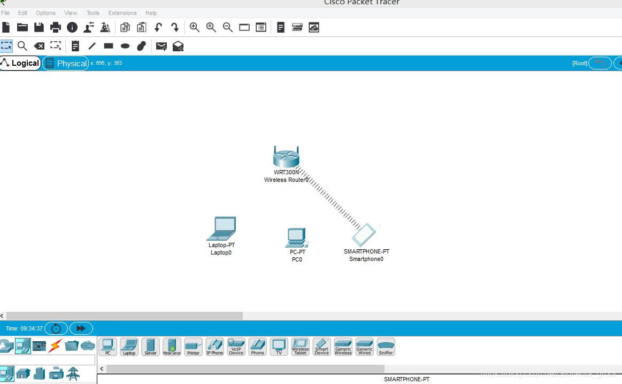Select the Components category icon

pos(39,346)
